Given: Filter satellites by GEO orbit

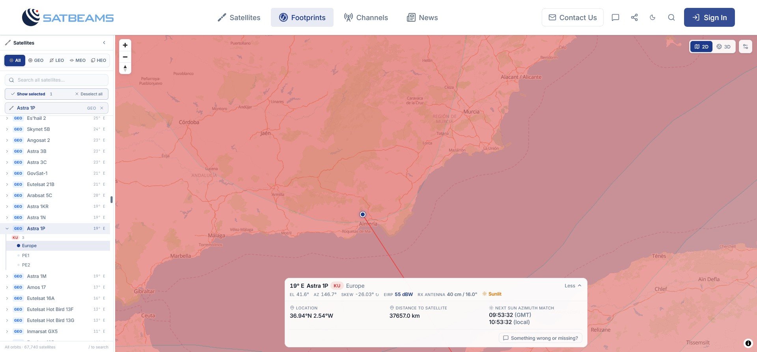Looking at the screenshot, I should point(36,60).
